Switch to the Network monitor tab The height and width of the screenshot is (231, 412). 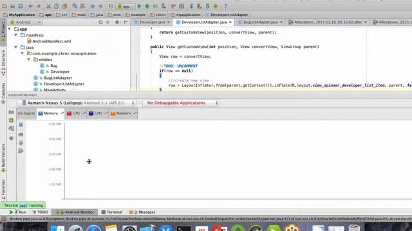click(123, 114)
